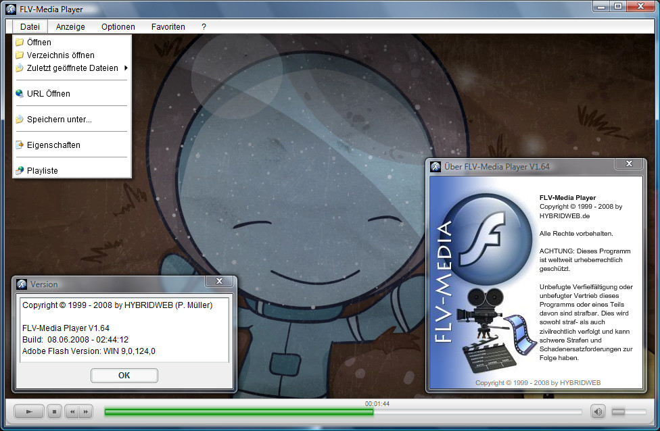The width and height of the screenshot is (660, 431).
Task: Click the blue Flash logo sphere in About dialog
Action: (x=488, y=238)
